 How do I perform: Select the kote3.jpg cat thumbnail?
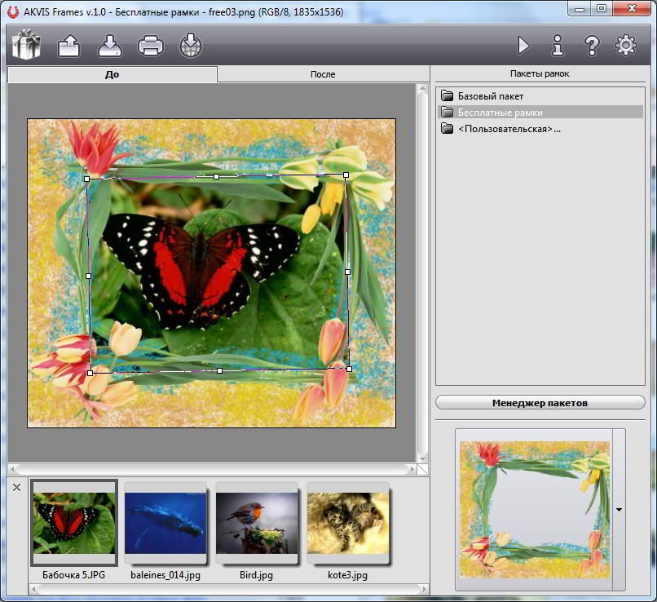[x=348, y=523]
